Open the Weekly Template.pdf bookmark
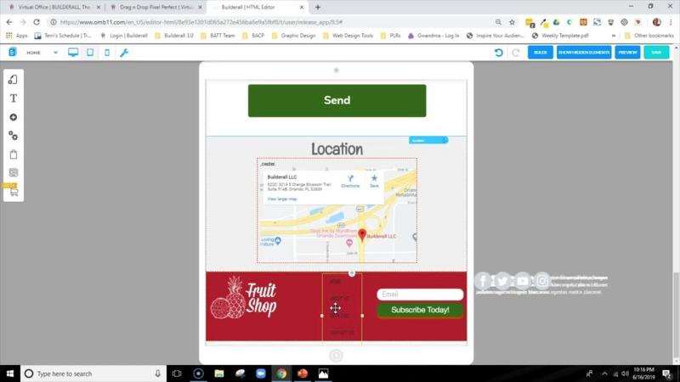Image resolution: width=680 pixels, height=382 pixels. pos(560,36)
